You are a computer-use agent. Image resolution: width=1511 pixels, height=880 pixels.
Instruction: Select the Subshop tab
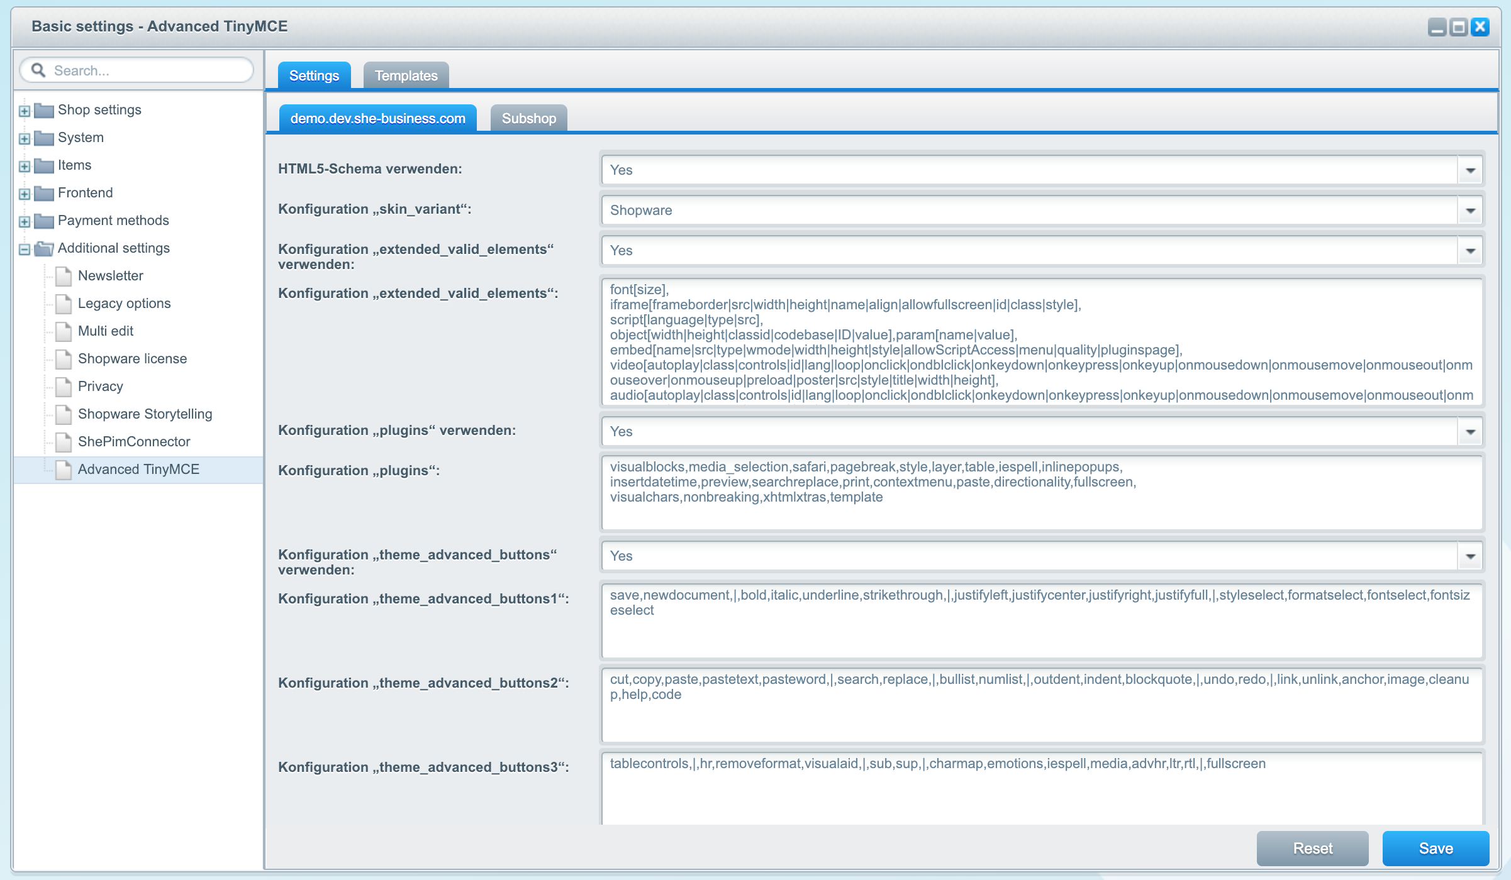pos(529,118)
